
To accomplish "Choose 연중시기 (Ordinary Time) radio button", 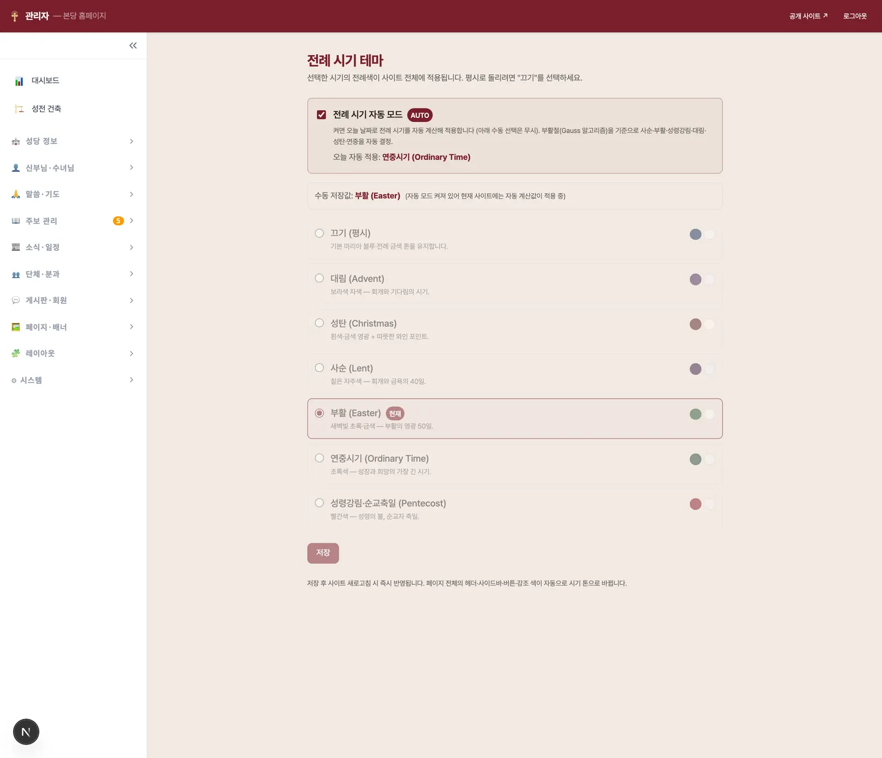I will tap(319, 458).
